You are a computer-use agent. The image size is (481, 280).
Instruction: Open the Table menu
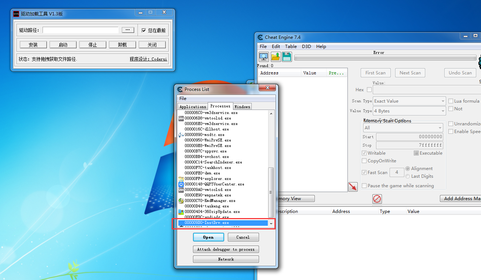[291, 47]
